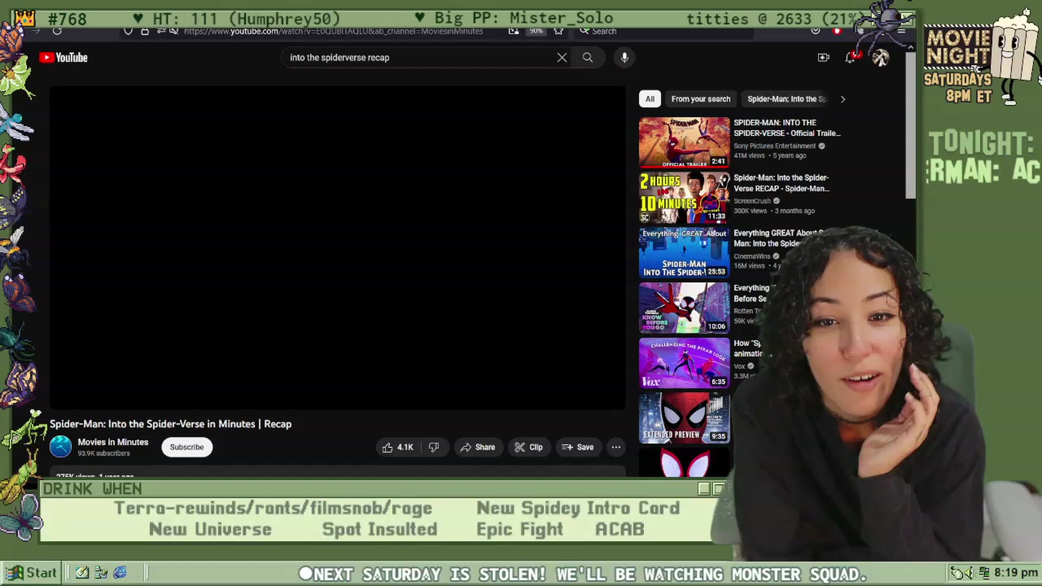Open the 2 Hours in 10 Minutes thumbnail

tap(684, 198)
